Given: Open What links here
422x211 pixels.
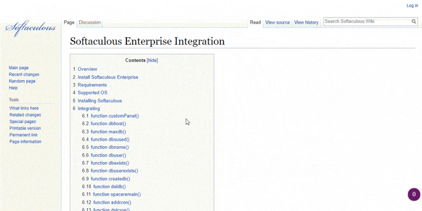Looking at the screenshot, I should (24, 108).
